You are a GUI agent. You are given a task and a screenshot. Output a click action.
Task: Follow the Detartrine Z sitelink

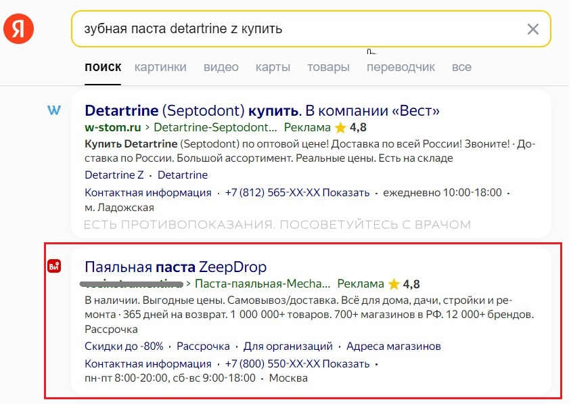tap(114, 175)
